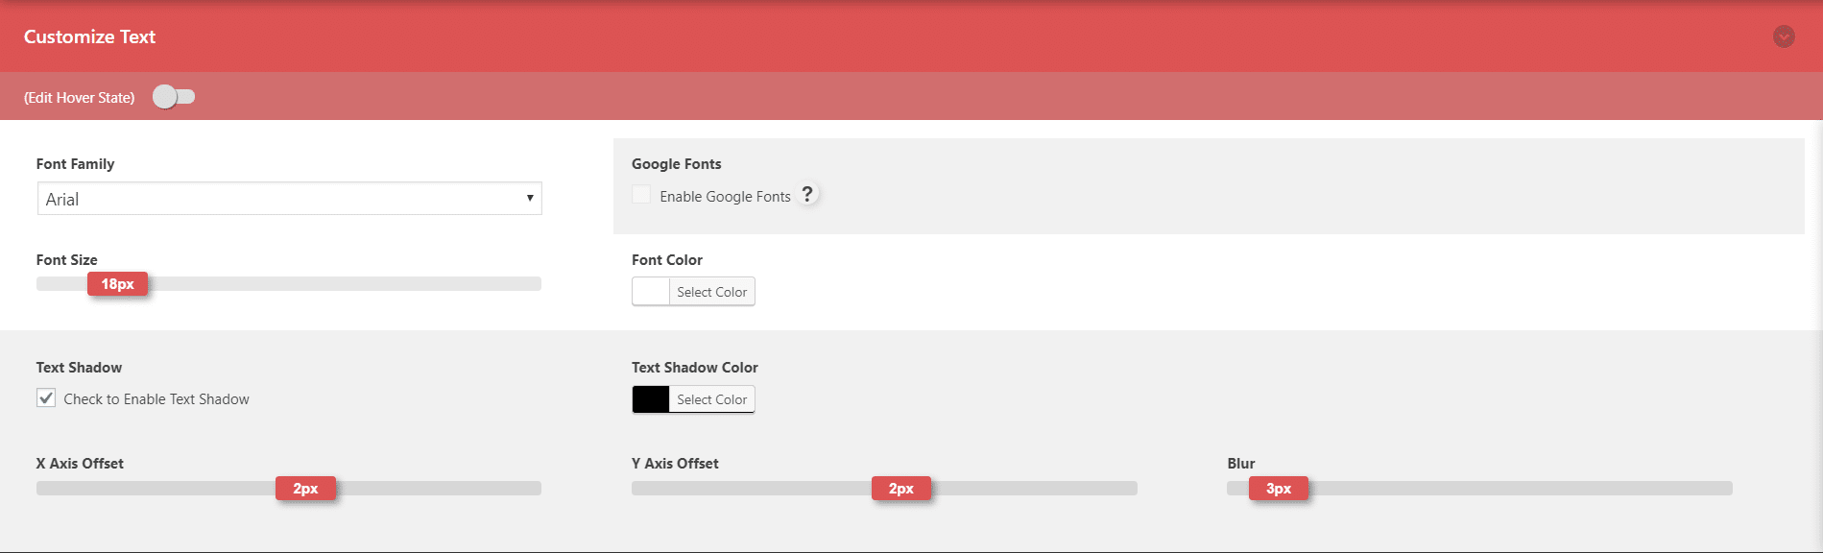The image size is (1823, 553).
Task: Enable the Google Fonts checkbox
Action: (x=641, y=195)
